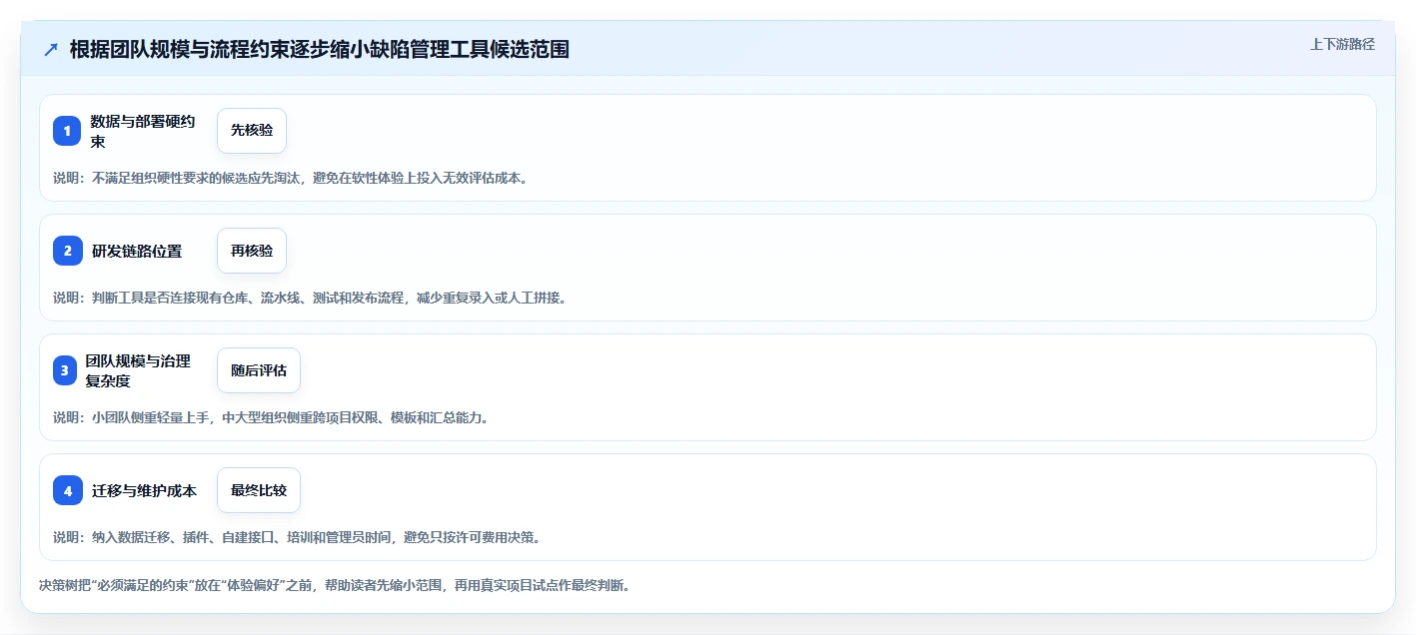Click the 迁移与维护成本 step title

coord(144,490)
